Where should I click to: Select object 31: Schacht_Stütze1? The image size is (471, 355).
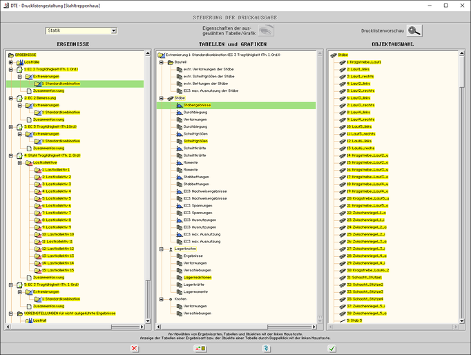[365, 277]
